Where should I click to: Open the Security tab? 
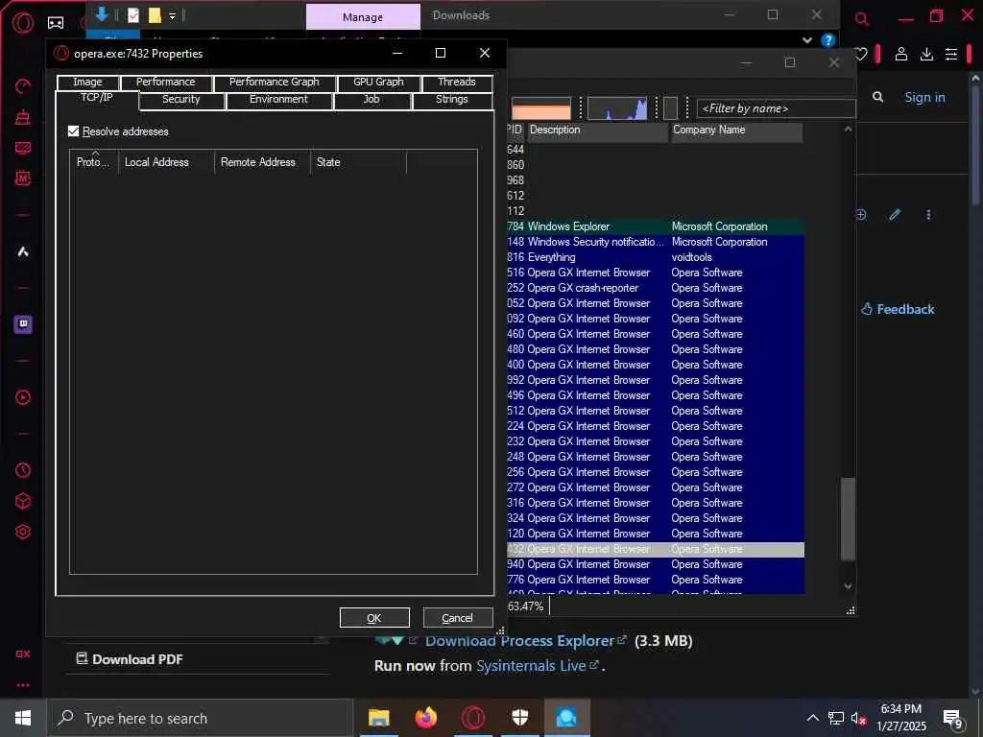(181, 100)
